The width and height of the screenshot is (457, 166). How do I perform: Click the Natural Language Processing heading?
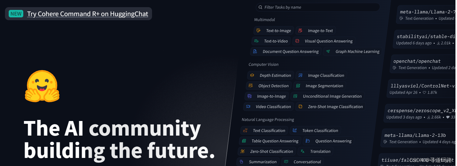pos(268,119)
